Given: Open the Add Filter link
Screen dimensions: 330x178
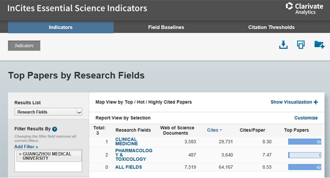Looking at the screenshot, I should [26, 146].
